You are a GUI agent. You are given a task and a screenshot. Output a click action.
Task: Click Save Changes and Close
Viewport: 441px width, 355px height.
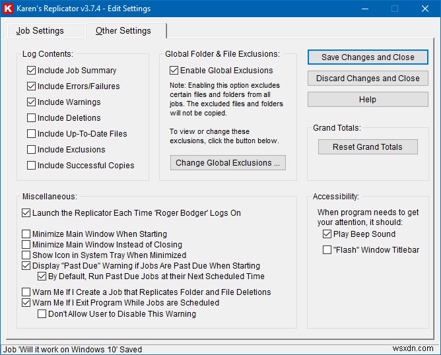pos(368,57)
